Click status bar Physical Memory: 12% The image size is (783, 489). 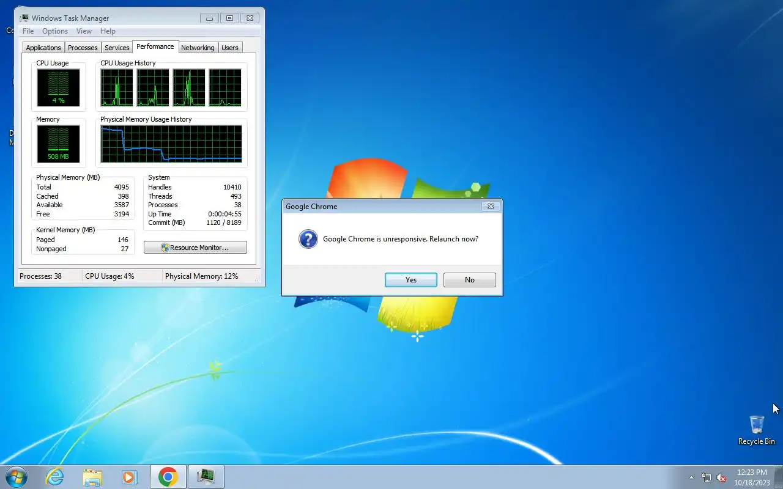[202, 276]
